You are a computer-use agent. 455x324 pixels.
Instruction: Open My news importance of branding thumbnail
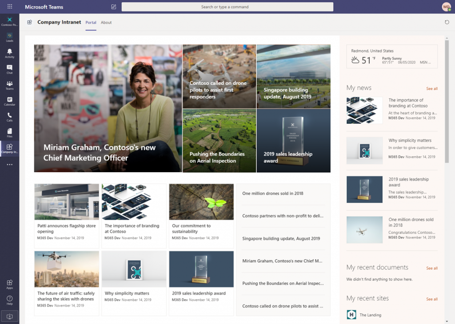pyautogui.click(x=364, y=111)
